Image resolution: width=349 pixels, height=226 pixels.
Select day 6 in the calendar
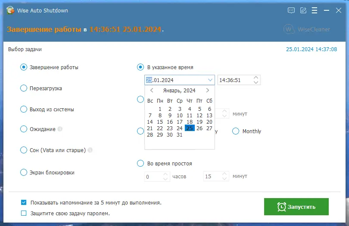209,109
